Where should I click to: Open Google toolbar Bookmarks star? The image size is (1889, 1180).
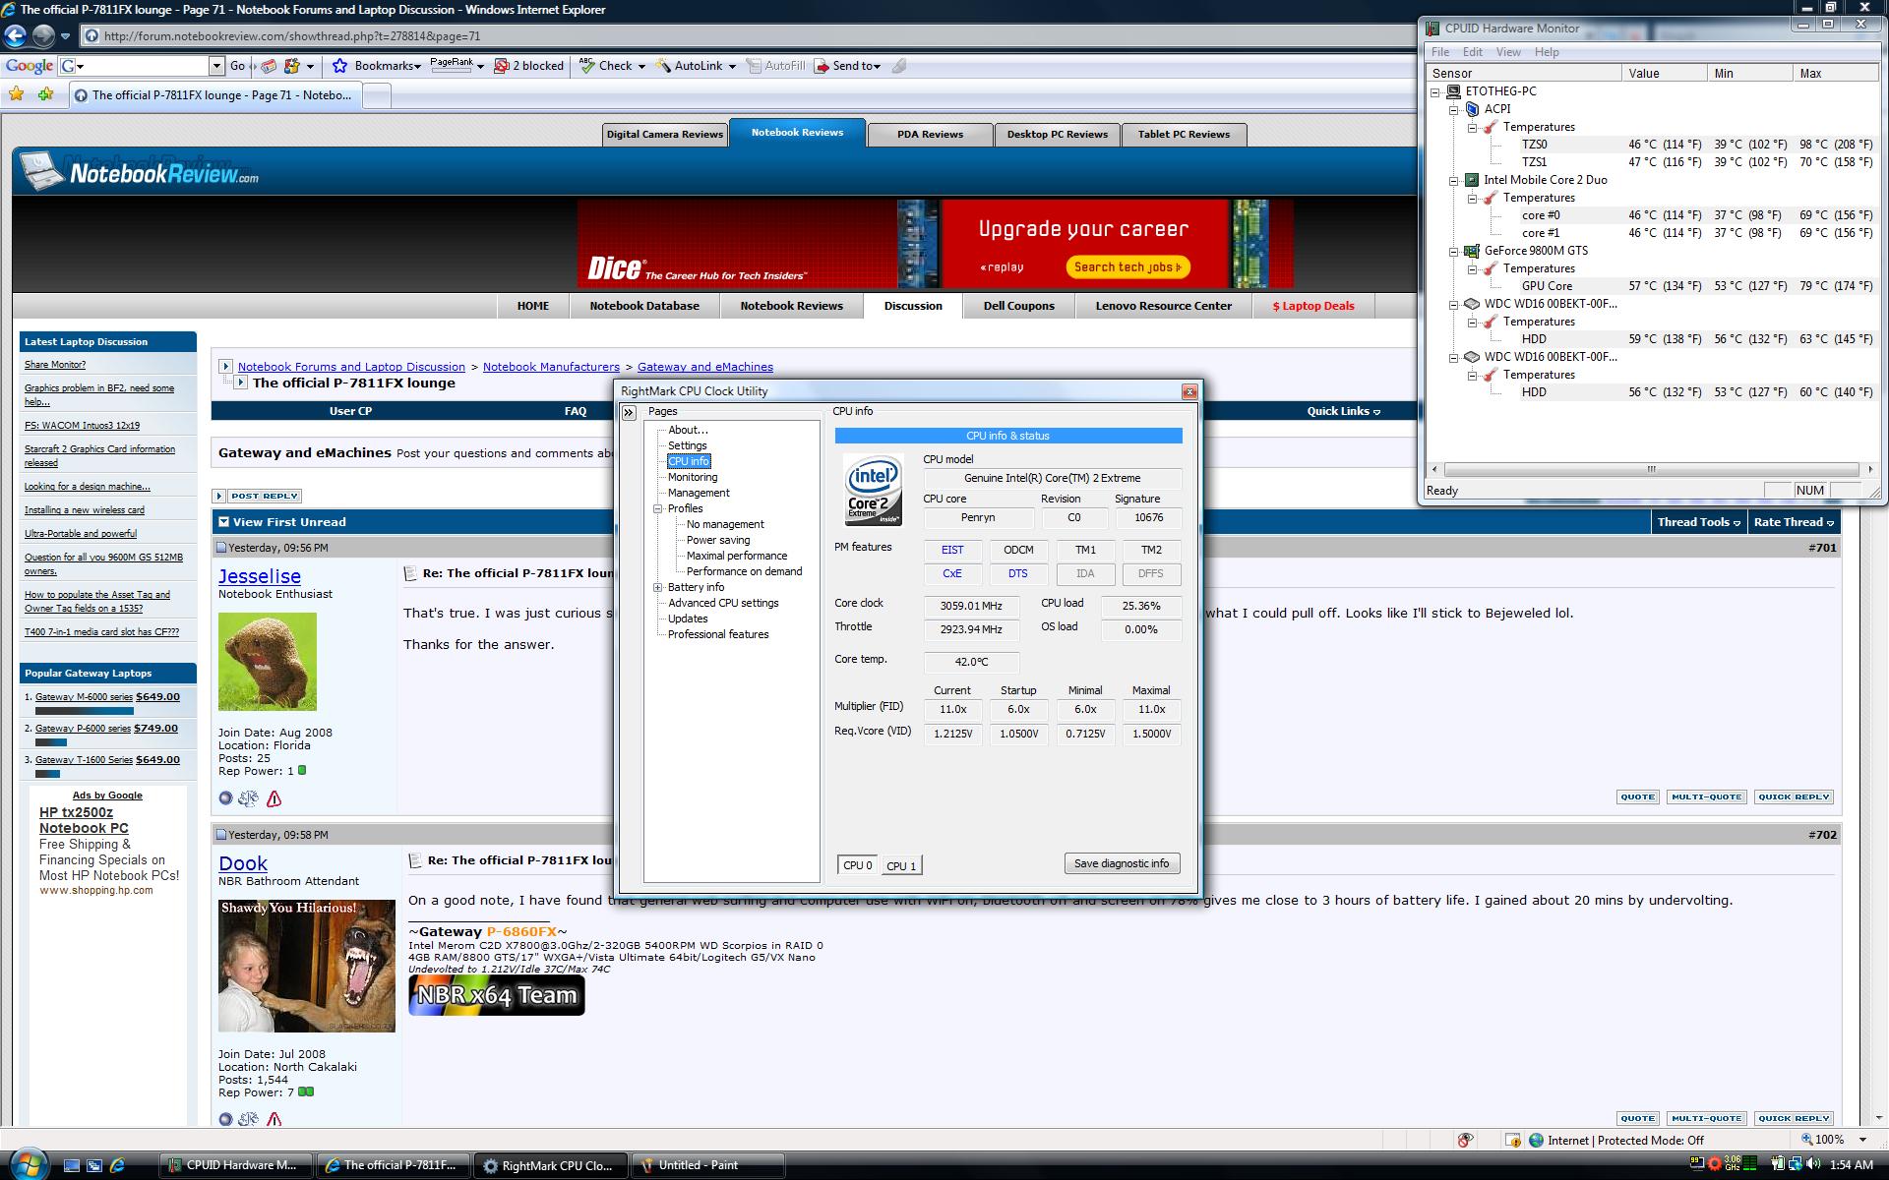pos(339,66)
